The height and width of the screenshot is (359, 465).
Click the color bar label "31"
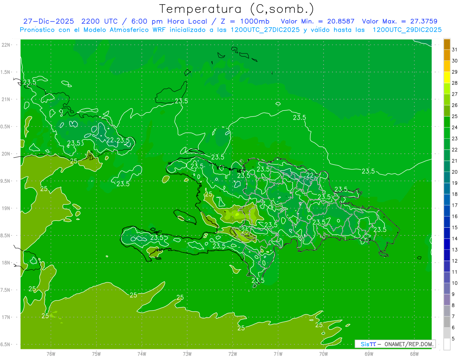[x=455, y=50]
